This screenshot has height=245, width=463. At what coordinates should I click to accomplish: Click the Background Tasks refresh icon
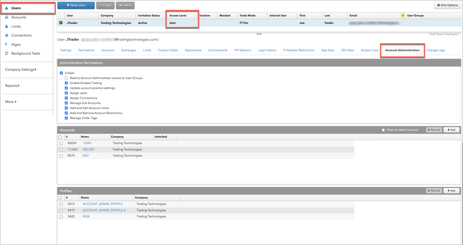(7, 53)
